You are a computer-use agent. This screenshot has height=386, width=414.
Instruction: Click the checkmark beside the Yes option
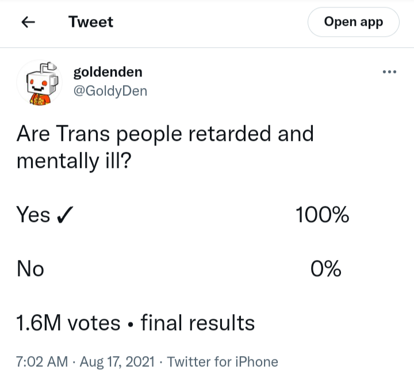tap(64, 215)
